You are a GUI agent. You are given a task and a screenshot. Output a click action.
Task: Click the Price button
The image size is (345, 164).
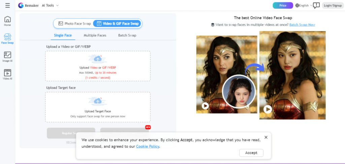(x=283, y=5)
